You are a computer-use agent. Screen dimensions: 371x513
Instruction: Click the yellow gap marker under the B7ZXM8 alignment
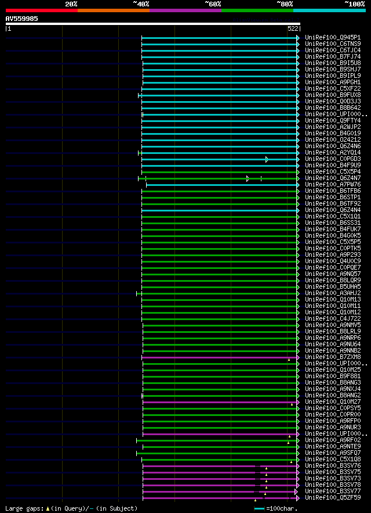(x=289, y=360)
